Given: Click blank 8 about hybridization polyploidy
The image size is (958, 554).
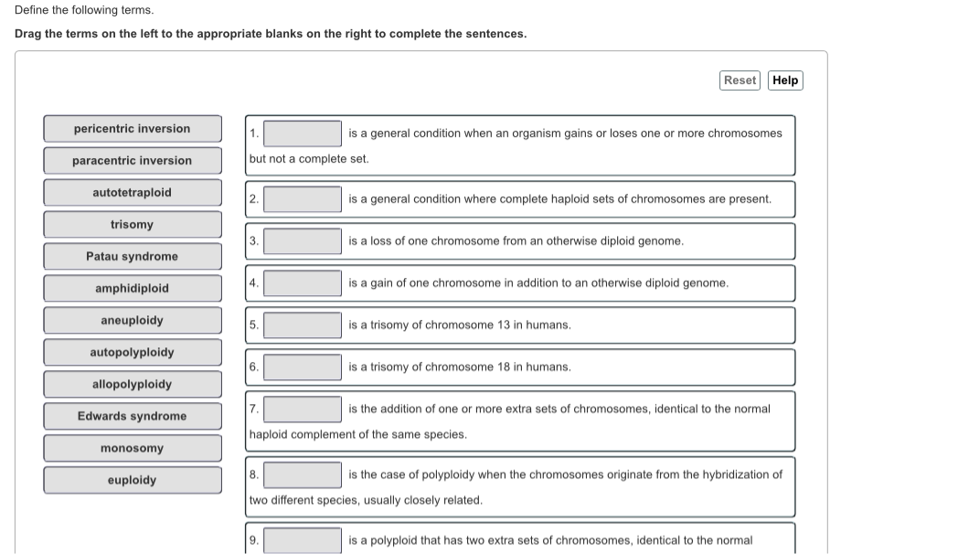Looking at the screenshot, I should click(x=302, y=474).
